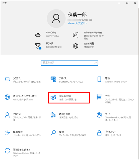
Task: Click the プライバシー padlock icon
Action: coord(99,133)
